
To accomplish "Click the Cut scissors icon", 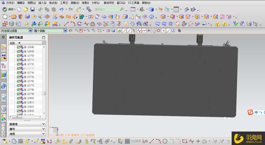I will coord(40,9).
